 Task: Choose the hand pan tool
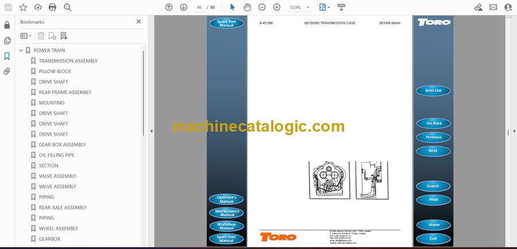click(247, 7)
